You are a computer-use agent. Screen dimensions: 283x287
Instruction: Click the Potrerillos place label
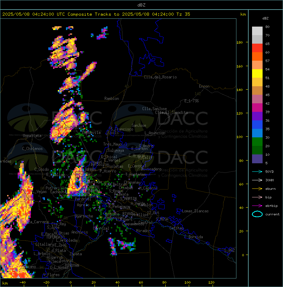57,188
